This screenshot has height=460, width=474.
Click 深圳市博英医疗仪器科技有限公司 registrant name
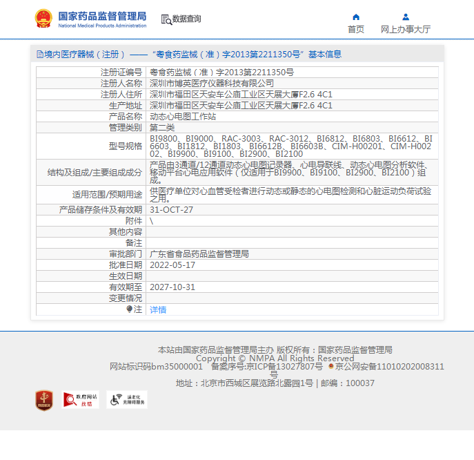(x=212, y=83)
